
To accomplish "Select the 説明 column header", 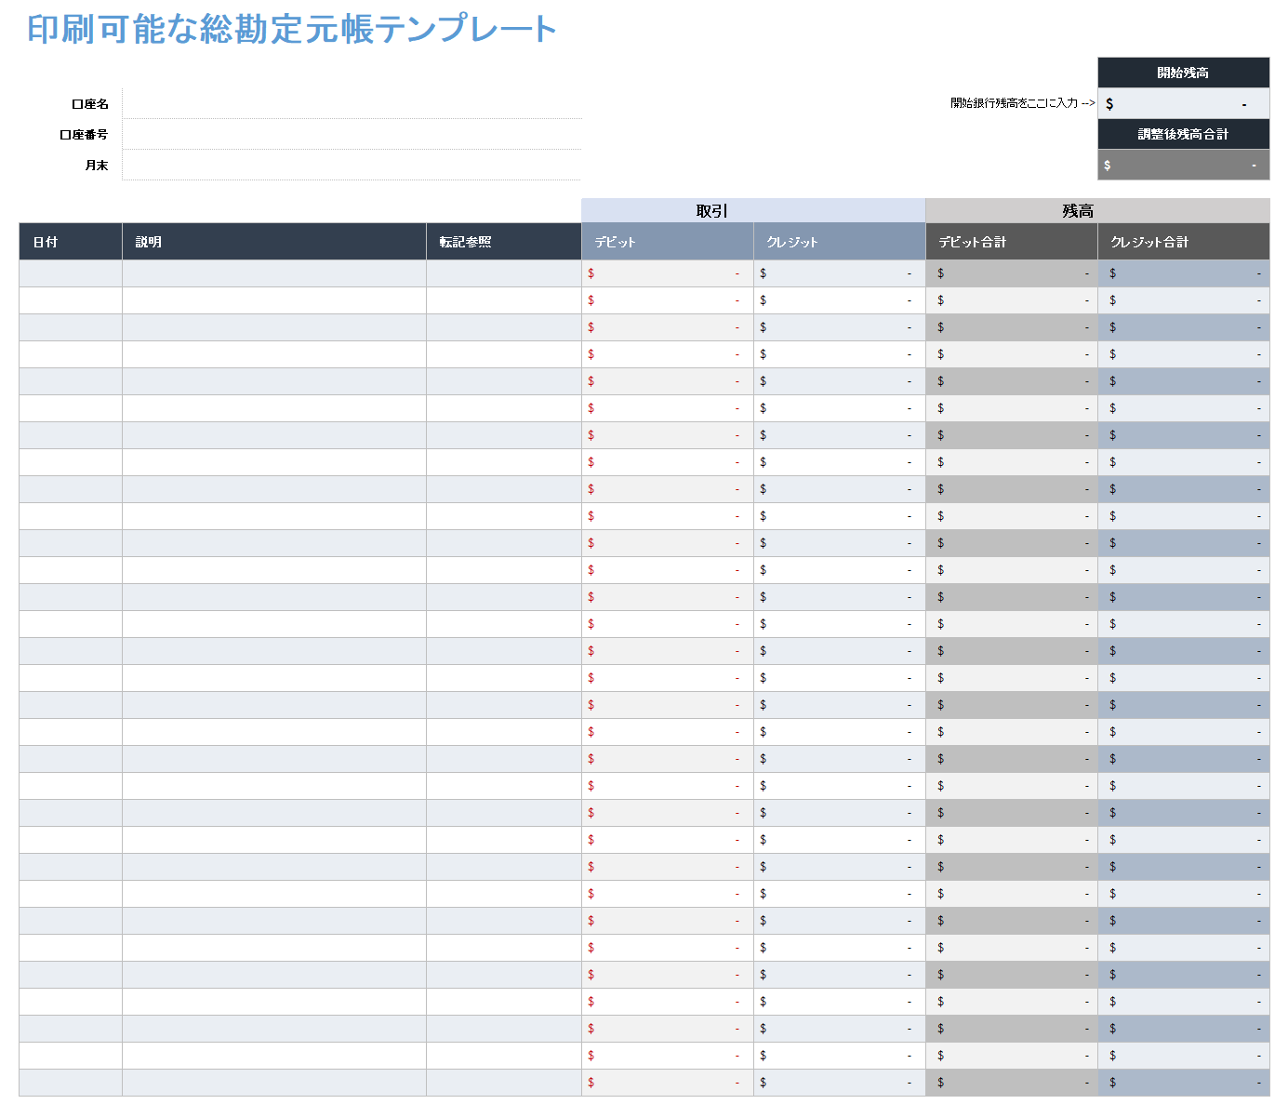I will [274, 242].
